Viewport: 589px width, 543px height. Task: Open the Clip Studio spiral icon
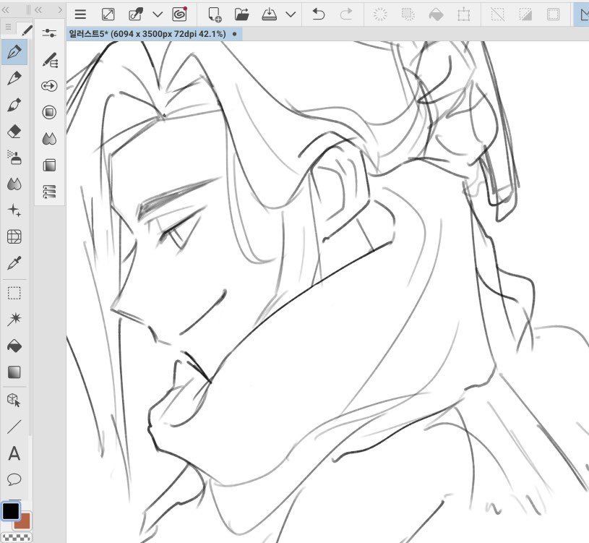coord(180,14)
